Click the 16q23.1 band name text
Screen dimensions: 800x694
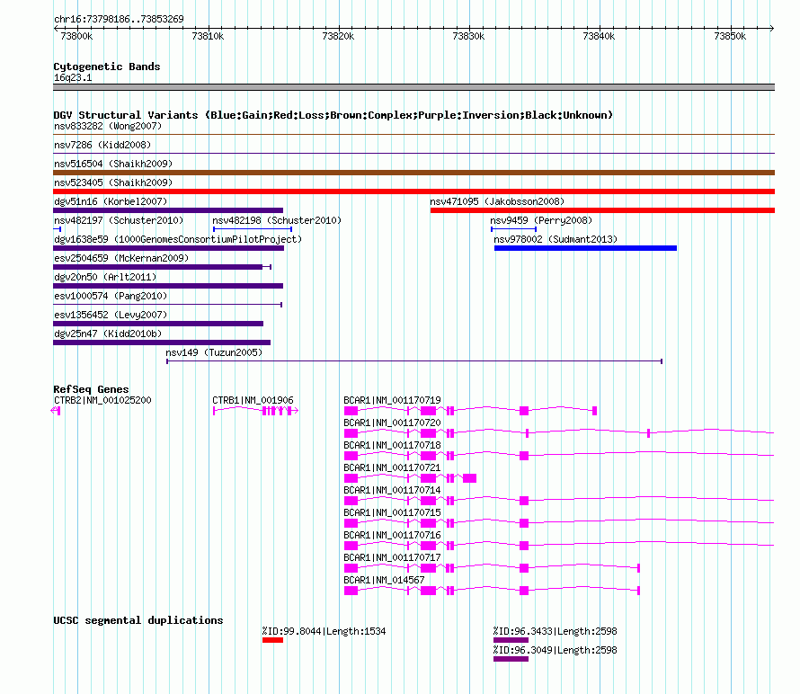click(73, 77)
